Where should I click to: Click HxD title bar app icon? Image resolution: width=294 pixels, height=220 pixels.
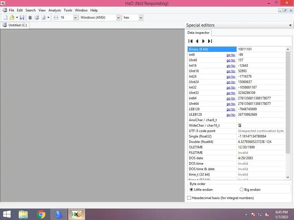(x=3, y=3)
